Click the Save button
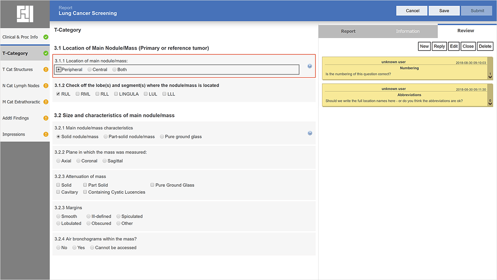 (x=444, y=11)
